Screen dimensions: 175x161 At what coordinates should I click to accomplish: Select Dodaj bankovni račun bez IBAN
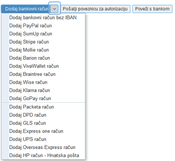click(43, 17)
